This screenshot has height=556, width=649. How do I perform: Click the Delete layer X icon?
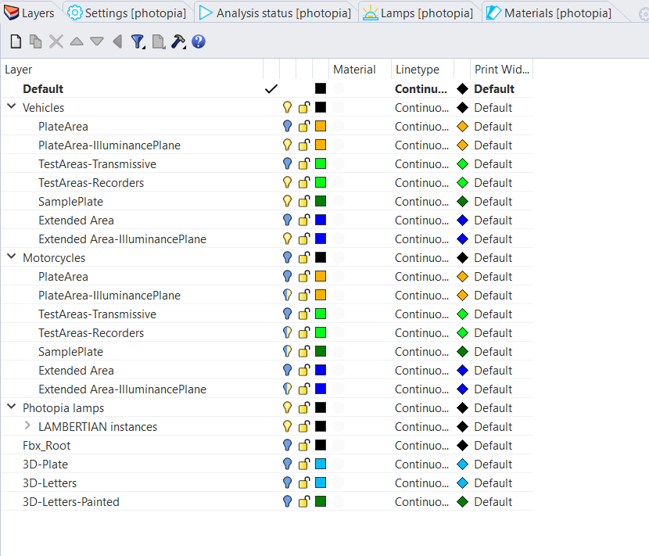click(56, 41)
